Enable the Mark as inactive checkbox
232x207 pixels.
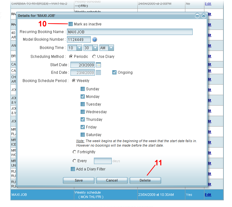point(70,24)
